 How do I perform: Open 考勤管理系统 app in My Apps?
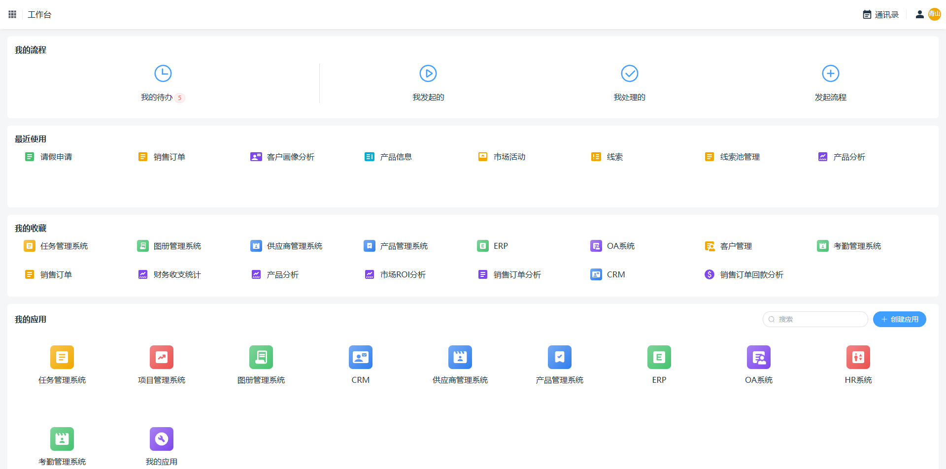click(62, 439)
